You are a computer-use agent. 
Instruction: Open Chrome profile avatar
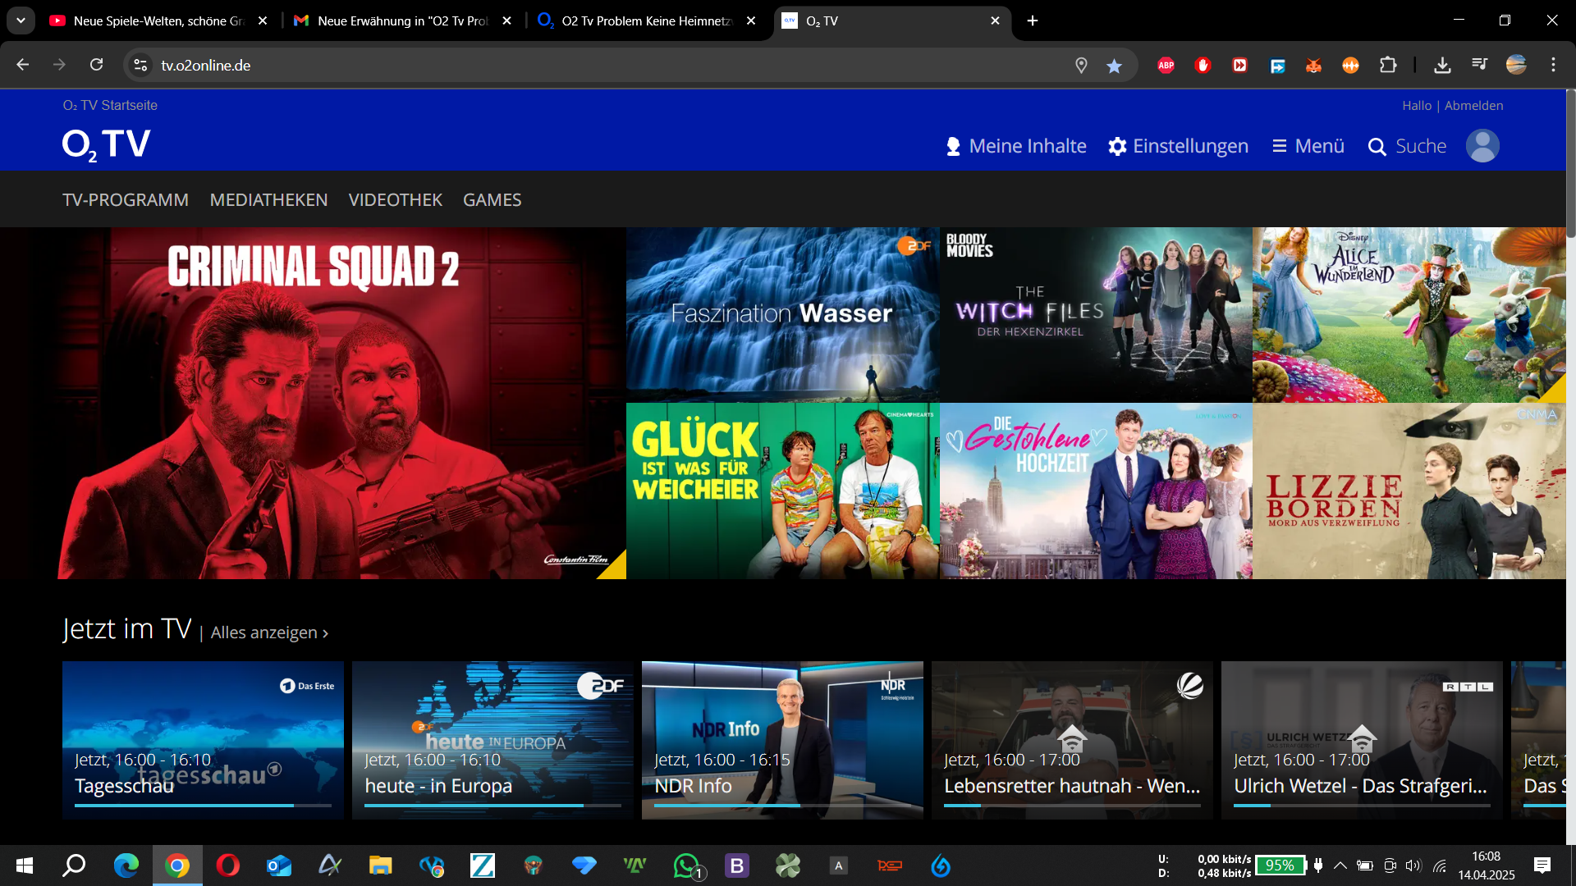(x=1516, y=65)
